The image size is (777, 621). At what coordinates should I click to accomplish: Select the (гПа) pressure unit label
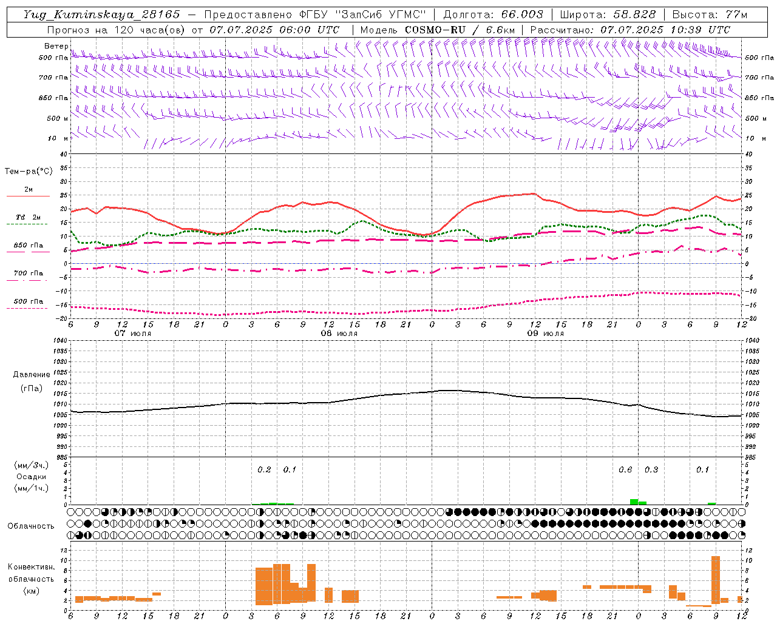click(31, 388)
